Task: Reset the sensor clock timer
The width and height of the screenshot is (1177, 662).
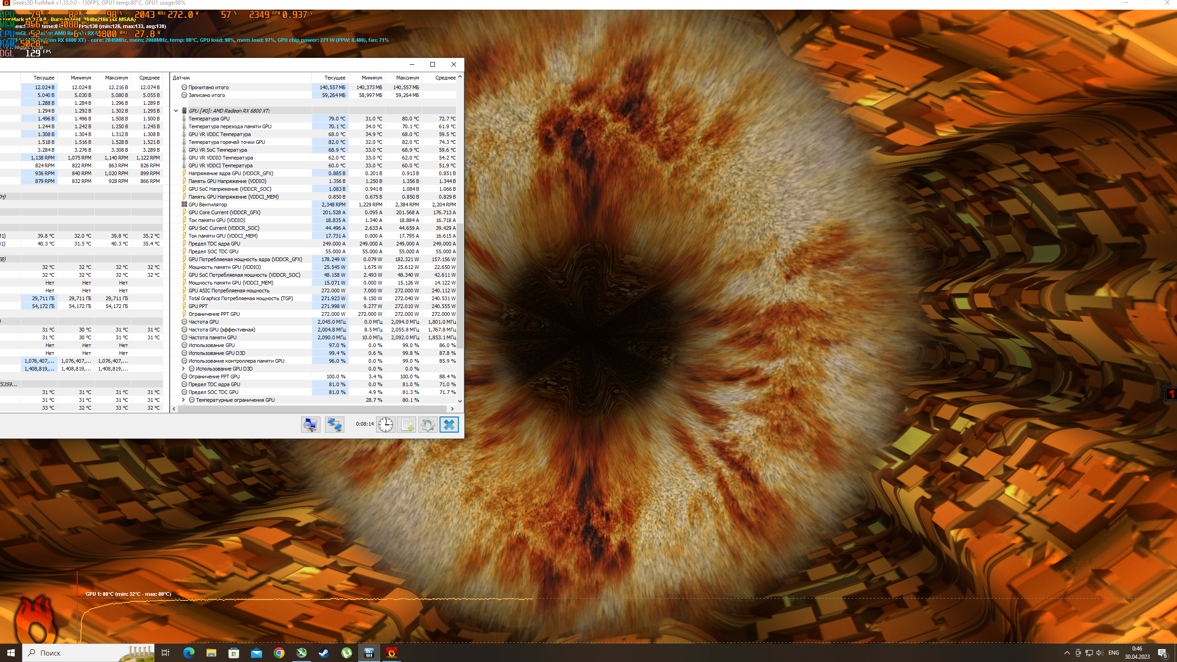Action: 385,424
